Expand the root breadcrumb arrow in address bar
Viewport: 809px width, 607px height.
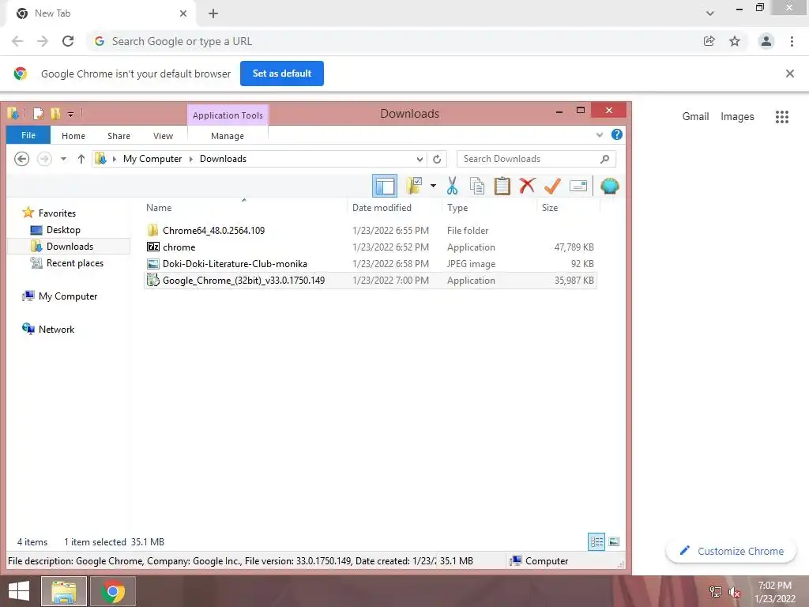(x=114, y=159)
